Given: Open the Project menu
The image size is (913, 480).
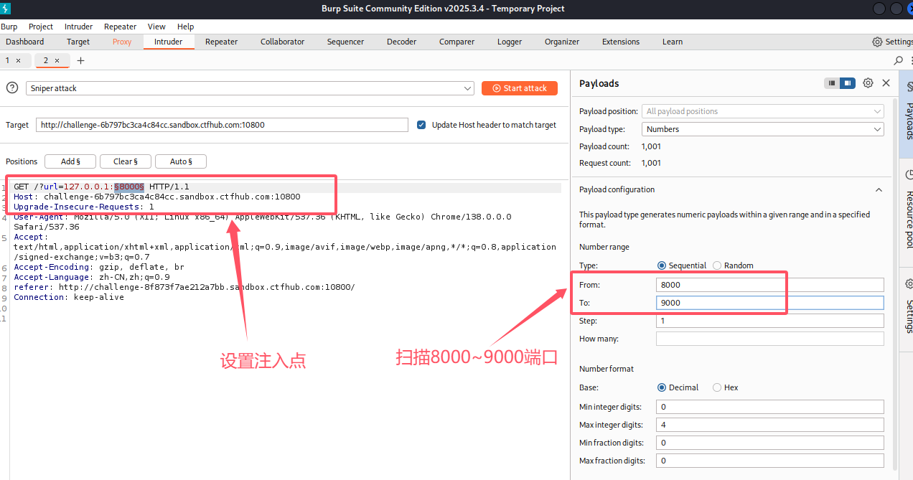Looking at the screenshot, I should (x=41, y=27).
